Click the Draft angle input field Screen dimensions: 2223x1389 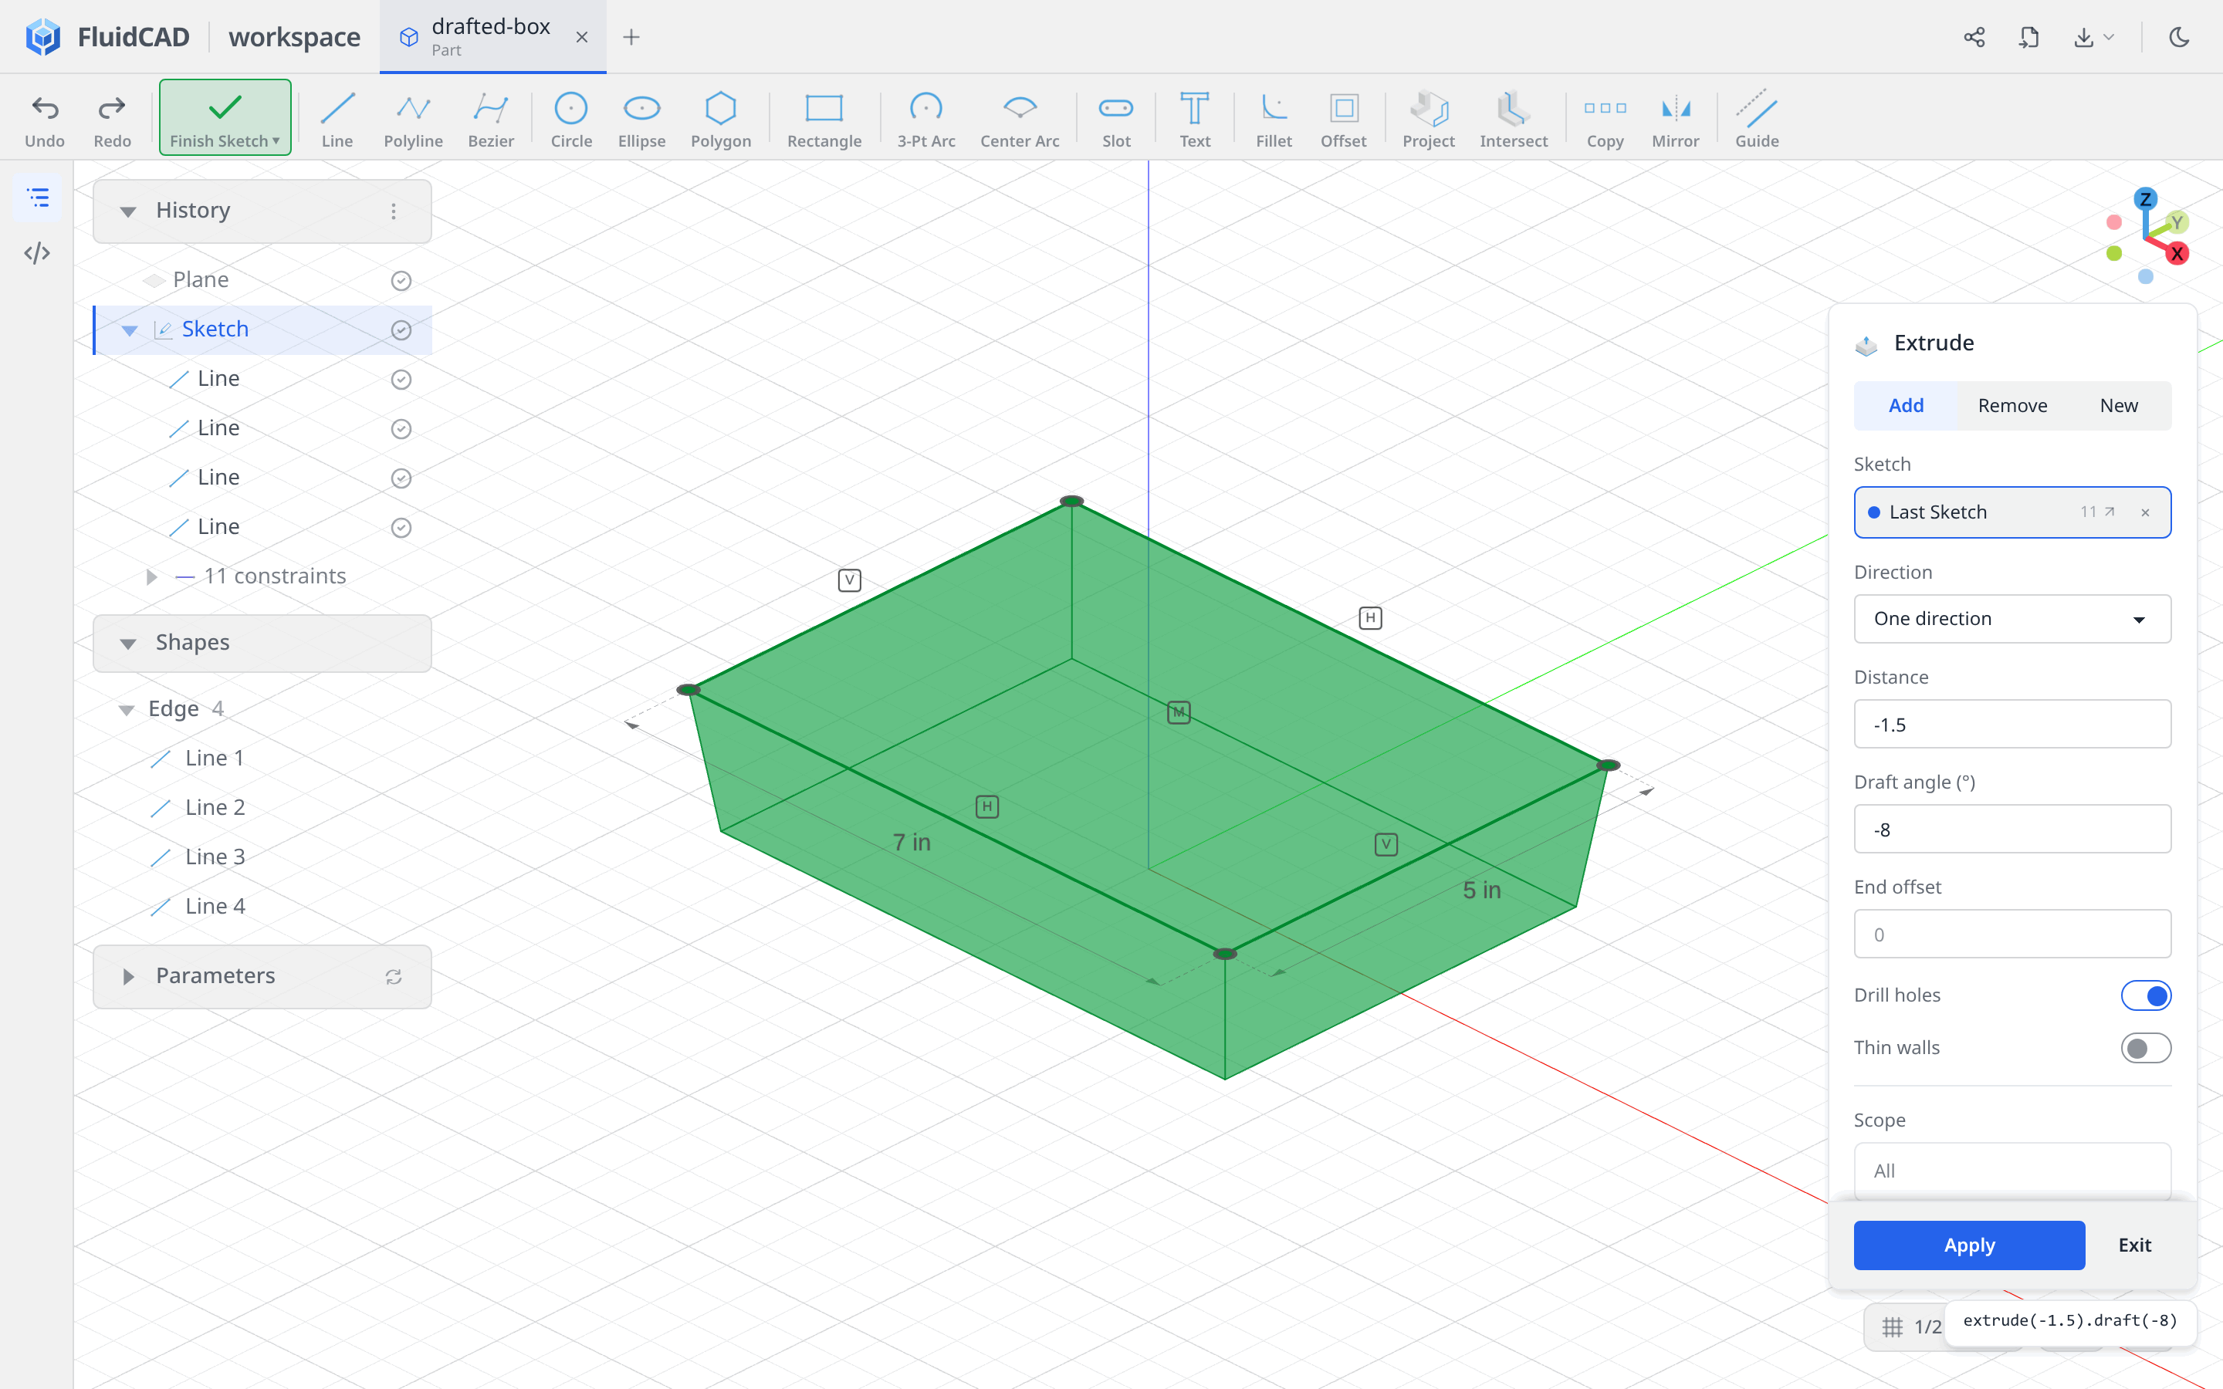click(x=2012, y=829)
